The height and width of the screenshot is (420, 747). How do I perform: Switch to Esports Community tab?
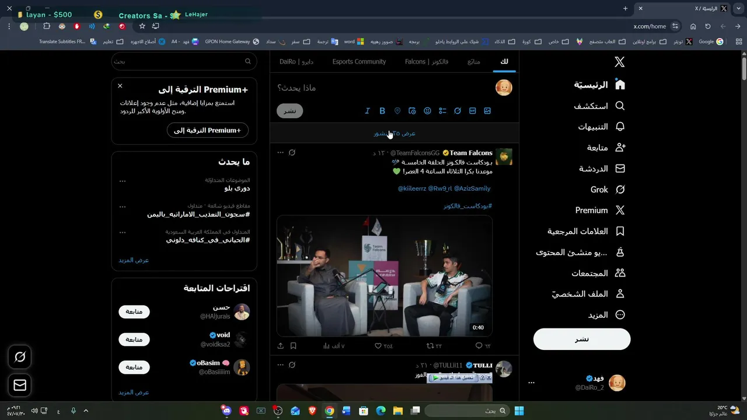(x=359, y=62)
